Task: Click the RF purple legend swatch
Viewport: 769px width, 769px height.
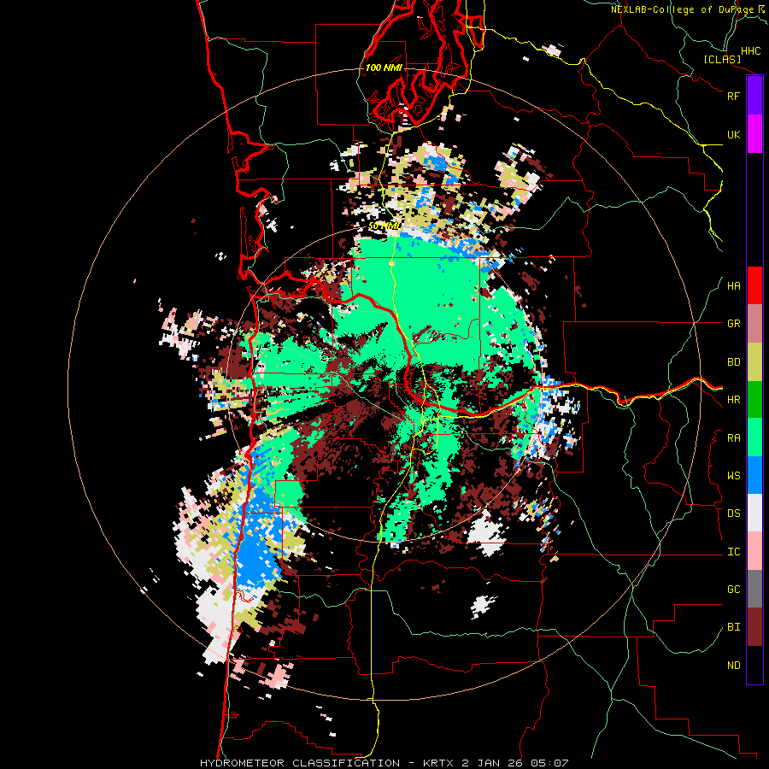Action: pos(754,96)
